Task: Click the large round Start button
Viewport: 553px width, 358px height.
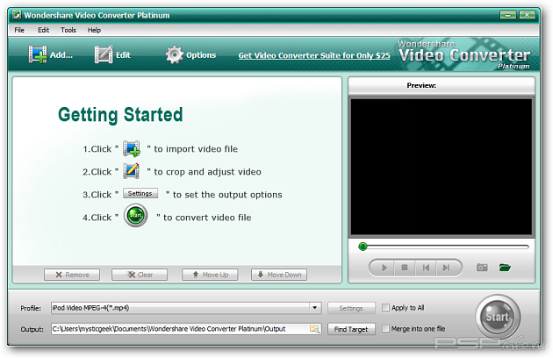Action: [x=498, y=316]
